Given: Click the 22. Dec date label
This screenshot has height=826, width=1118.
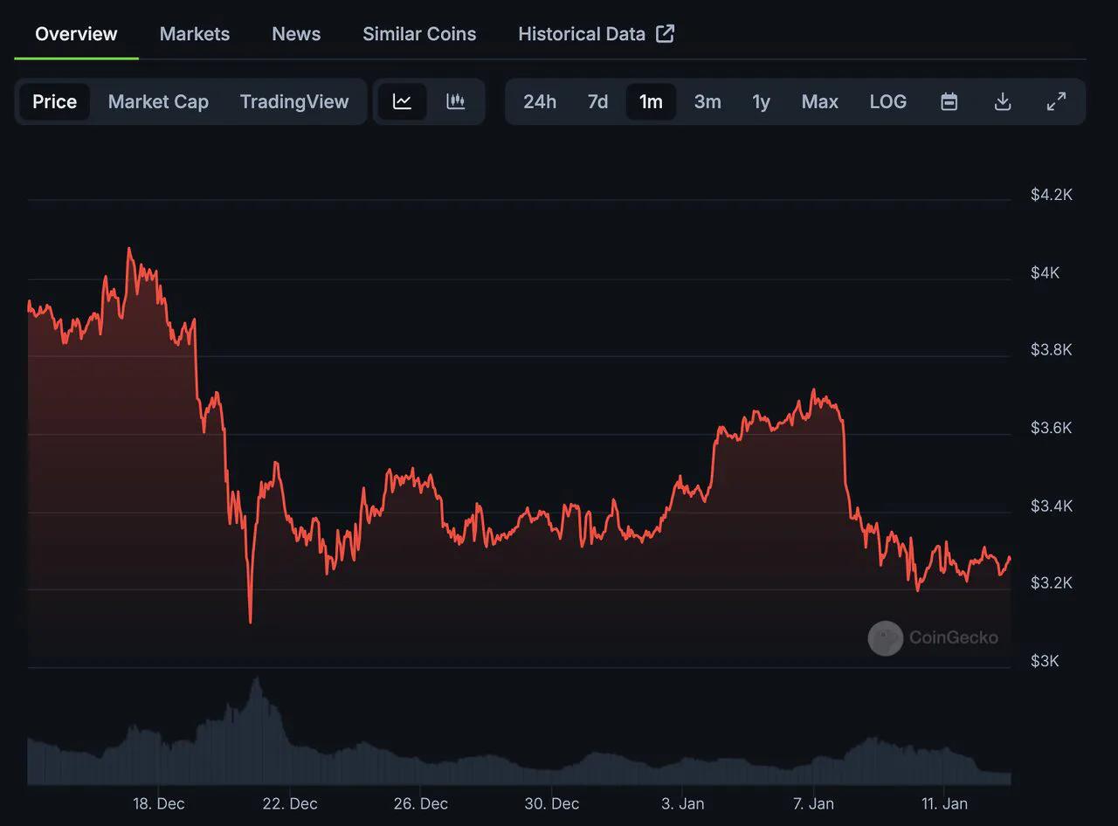Looking at the screenshot, I should pos(290,803).
